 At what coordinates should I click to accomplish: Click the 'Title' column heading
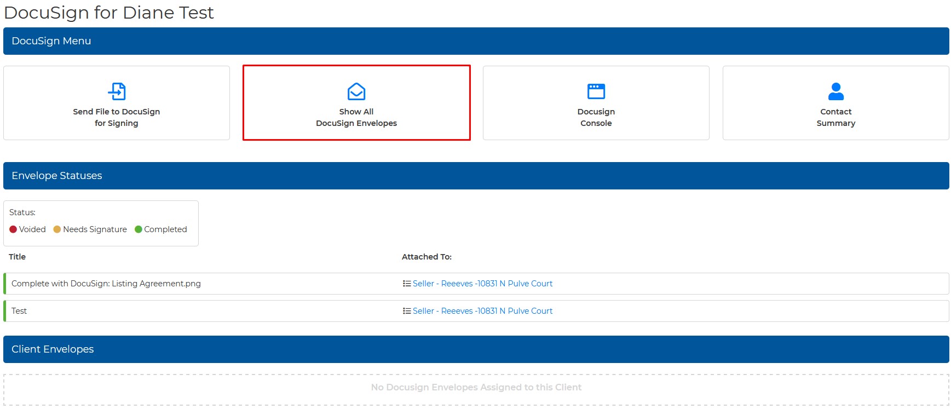(x=17, y=257)
